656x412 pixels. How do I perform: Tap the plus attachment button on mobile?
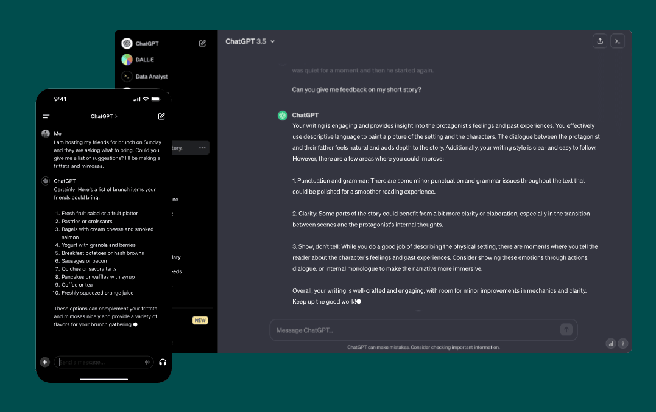click(45, 362)
